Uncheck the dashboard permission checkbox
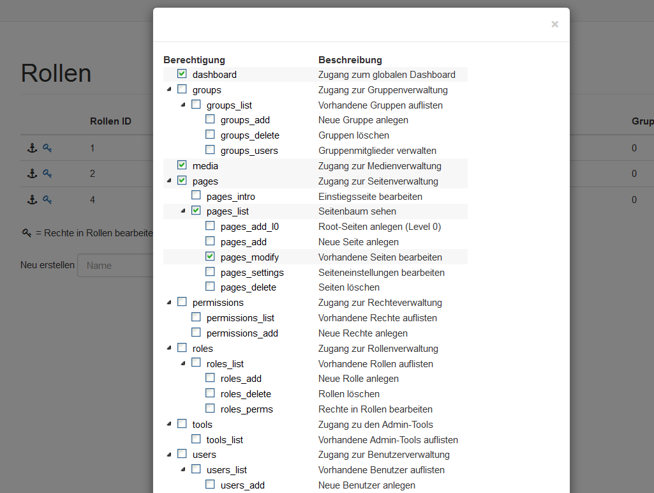 coord(182,74)
